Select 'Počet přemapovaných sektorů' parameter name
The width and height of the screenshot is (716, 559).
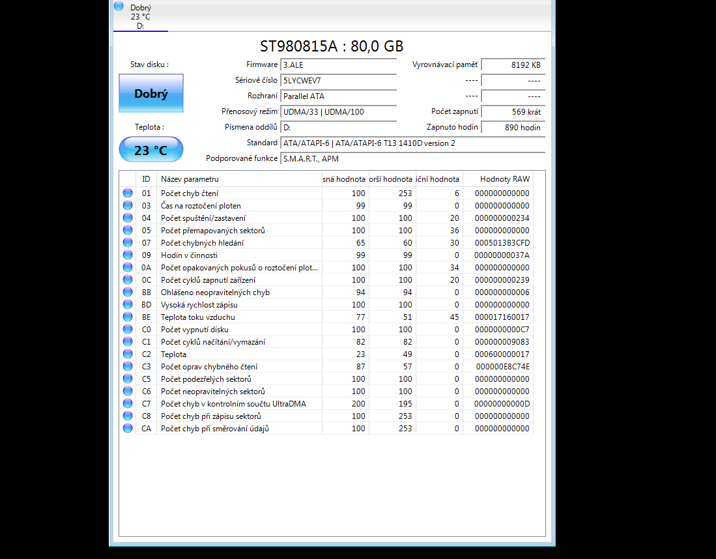(213, 230)
